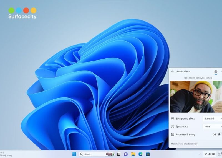
Task: Click the Wi-Fi network icon in system tray
Action: click(x=206, y=154)
